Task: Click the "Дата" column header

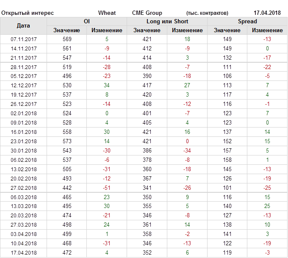Action: (x=23, y=26)
